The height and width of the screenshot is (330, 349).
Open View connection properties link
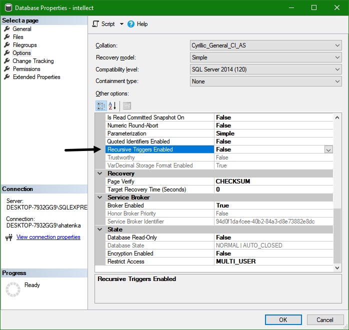click(x=48, y=237)
